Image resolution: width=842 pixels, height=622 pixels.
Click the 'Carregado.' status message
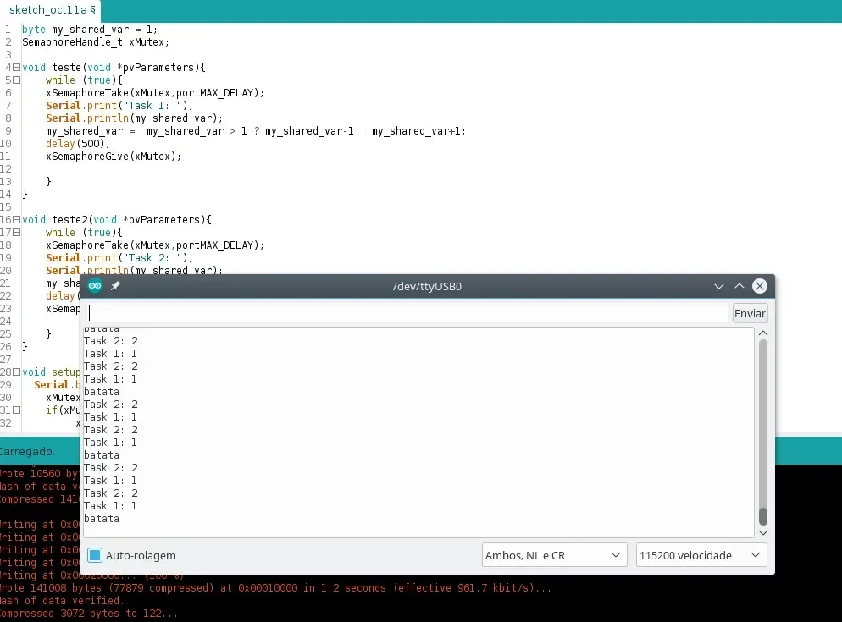pos(27,451)
